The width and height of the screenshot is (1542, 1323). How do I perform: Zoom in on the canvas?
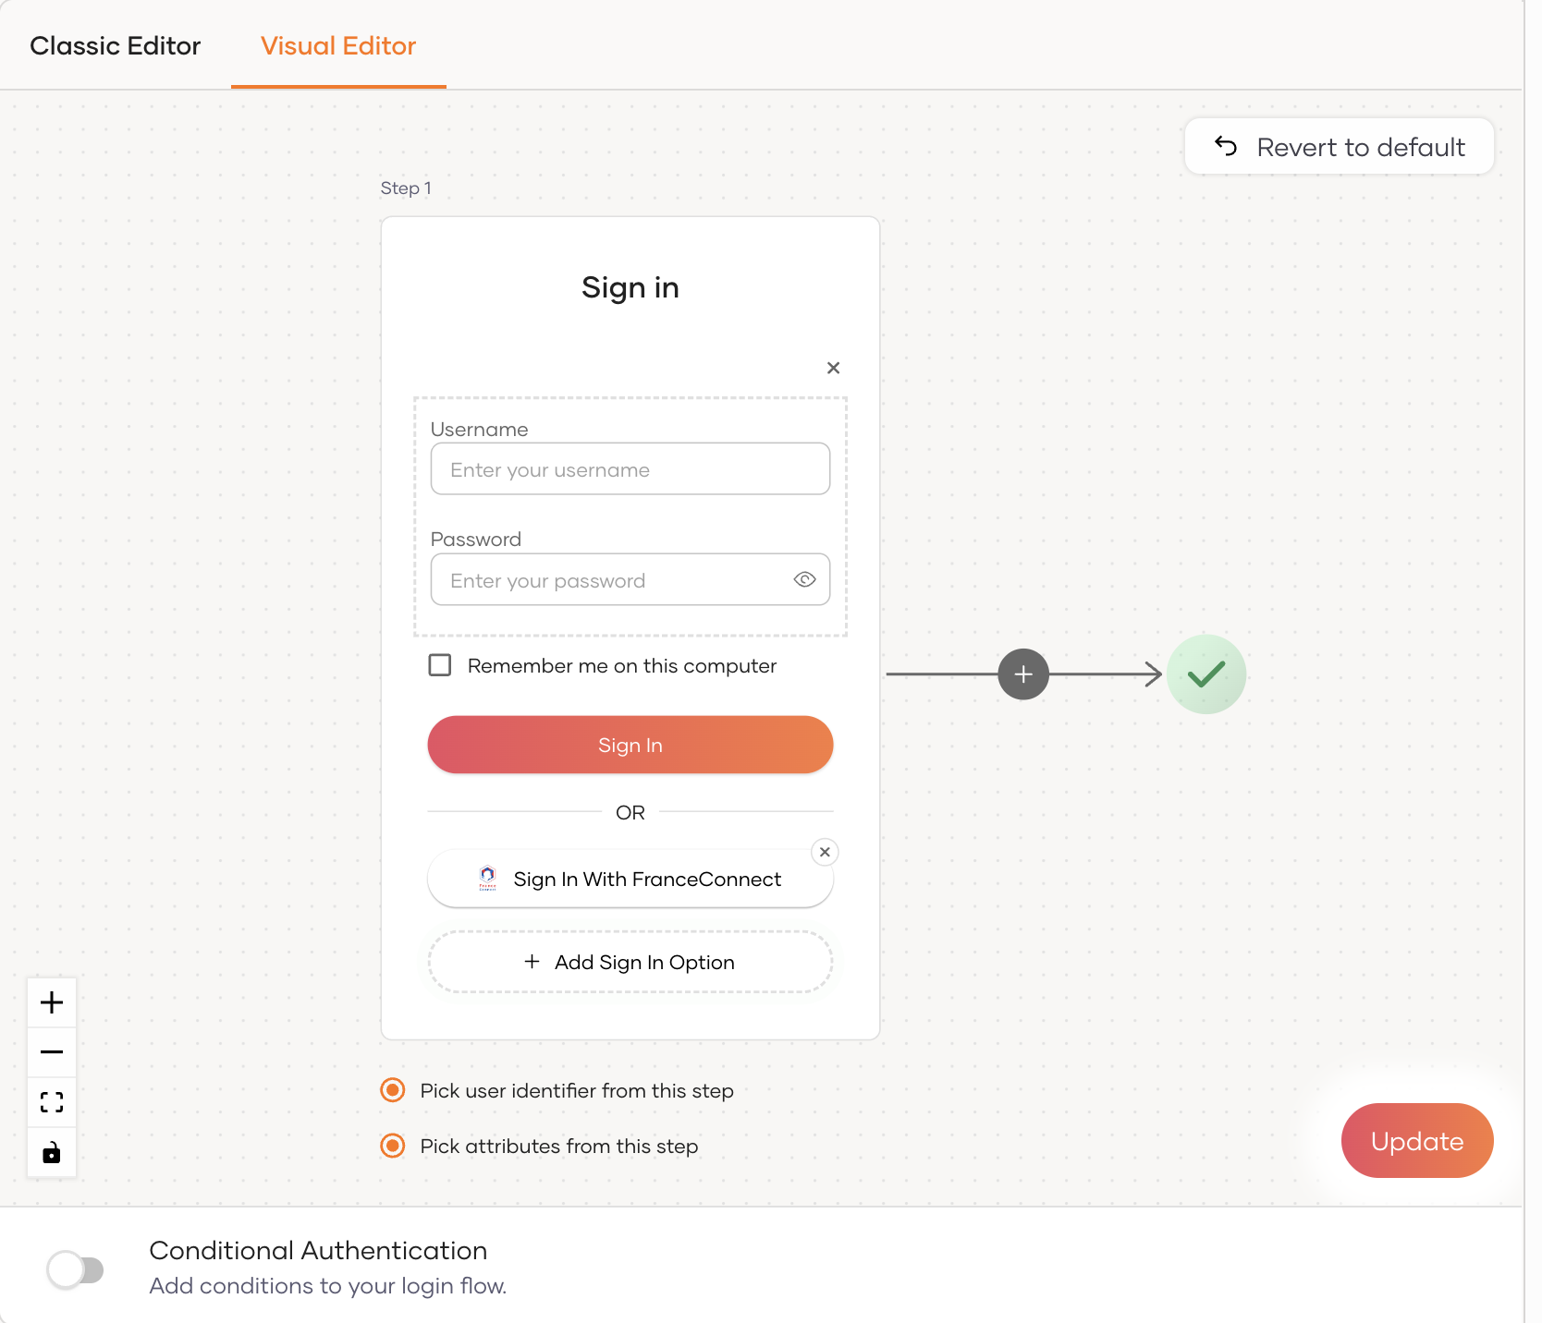[x=52, y=1002]
